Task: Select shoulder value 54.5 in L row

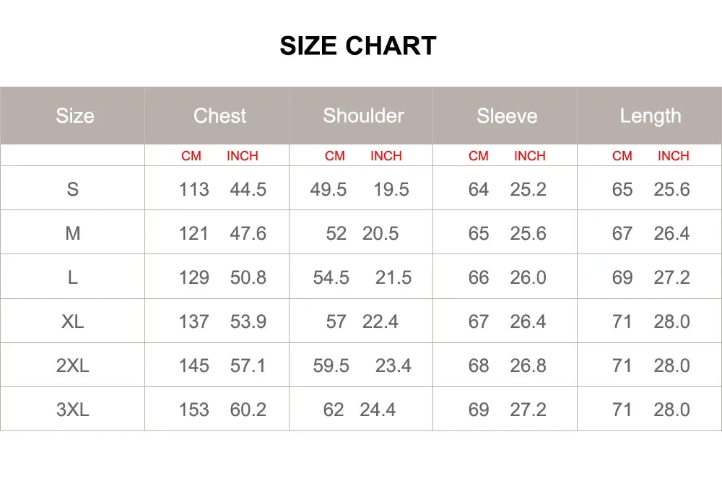Action: tap(331, 277)
